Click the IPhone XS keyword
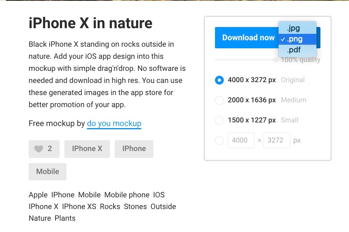The image size is (349, 232). (79, 207)
